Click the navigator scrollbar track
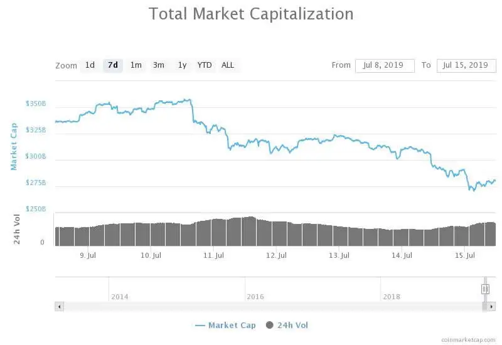 click(270, 306)
